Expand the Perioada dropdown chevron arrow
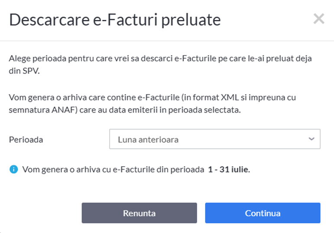Viewport: 334px width, 233px height. [311, 139]
